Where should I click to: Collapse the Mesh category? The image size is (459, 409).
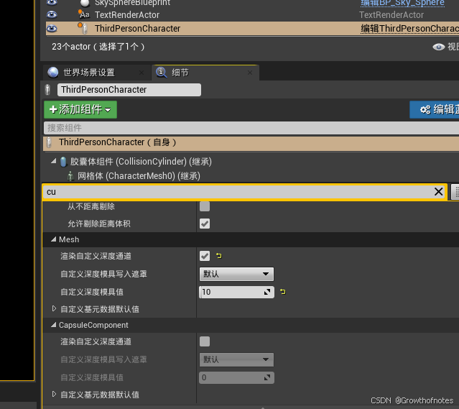coord(54,239)
